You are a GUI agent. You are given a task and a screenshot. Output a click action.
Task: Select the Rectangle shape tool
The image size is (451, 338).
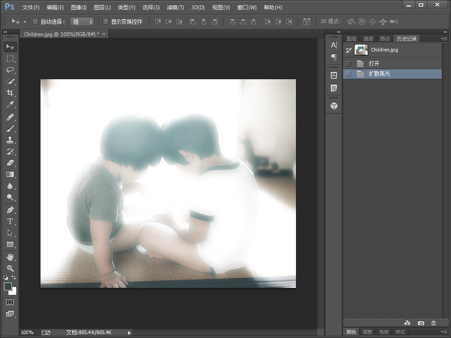pos(10,244)
